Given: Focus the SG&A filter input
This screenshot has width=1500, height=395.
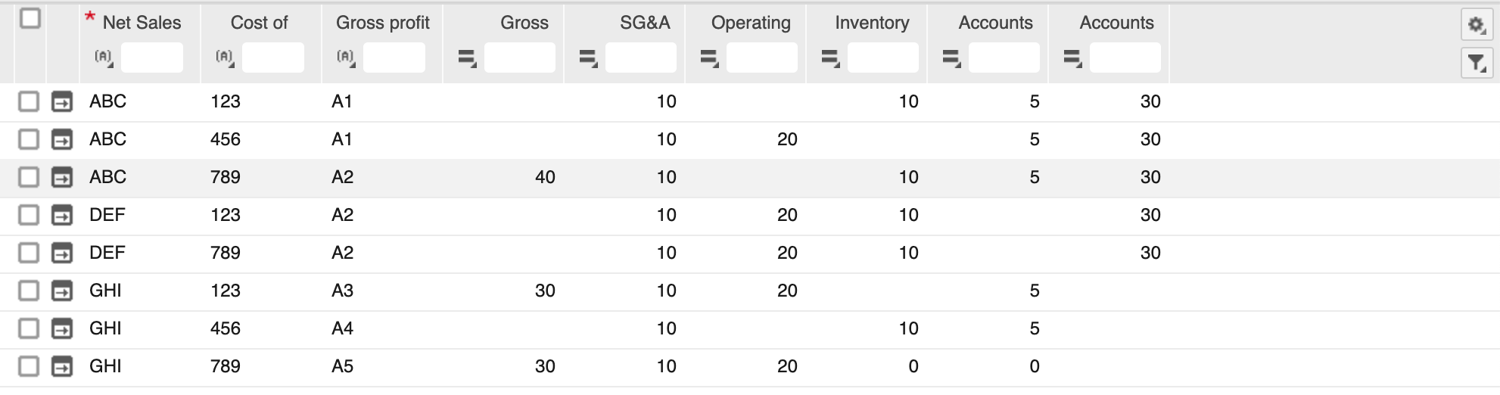Looking at the screenshot, I should pos(641,58).
